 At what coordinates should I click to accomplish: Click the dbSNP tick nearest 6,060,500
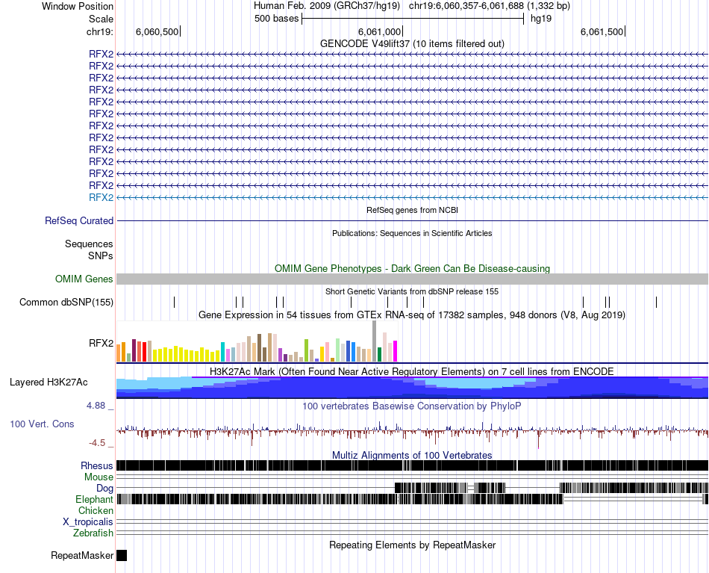pyautogui.click(x=174, y=302)
